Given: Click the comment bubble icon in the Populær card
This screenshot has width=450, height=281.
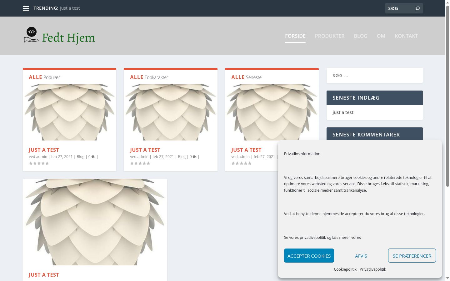Looking at the screenshot, I should click(x=93, y=157).
